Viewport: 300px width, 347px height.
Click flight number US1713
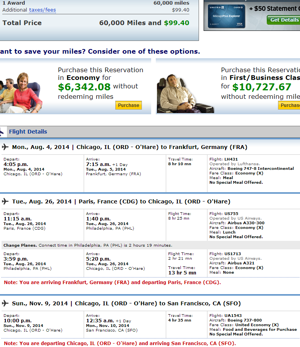pyautogui.click(x=233, y=254)
